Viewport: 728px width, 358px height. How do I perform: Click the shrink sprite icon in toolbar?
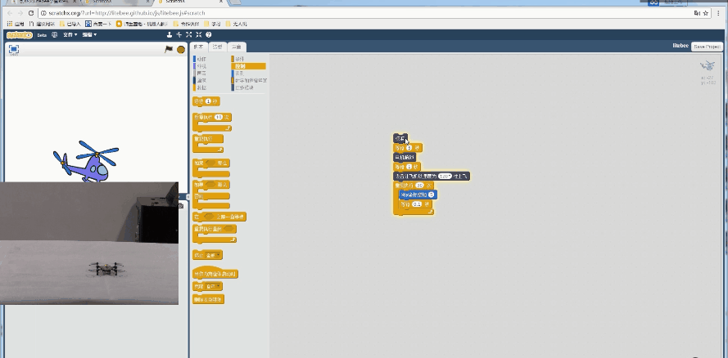[197, 34]
